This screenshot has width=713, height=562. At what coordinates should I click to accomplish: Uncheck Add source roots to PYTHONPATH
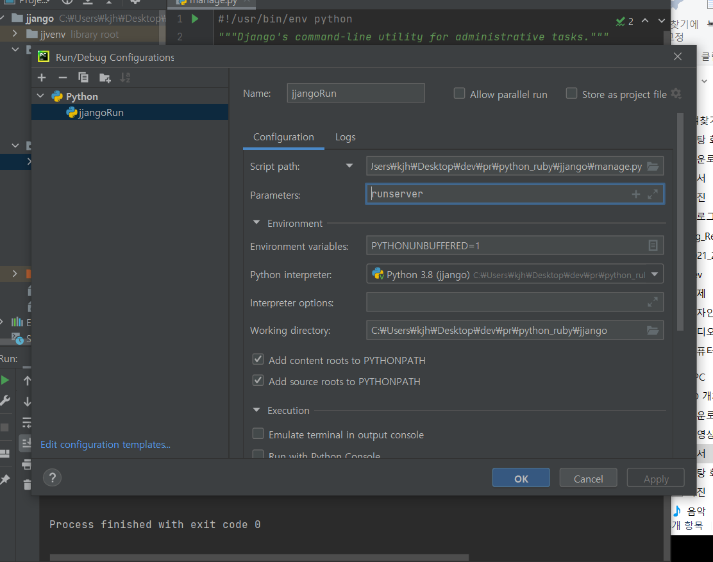(x=258, y=380)
